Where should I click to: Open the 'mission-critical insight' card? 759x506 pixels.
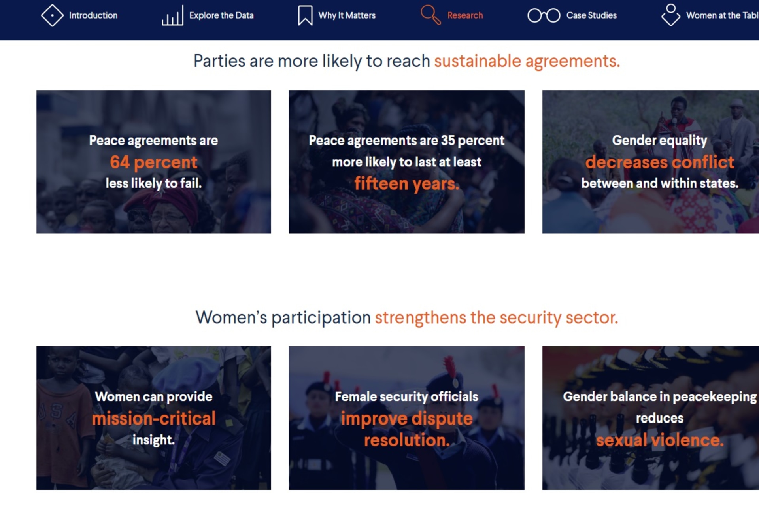tap(153, 418)
